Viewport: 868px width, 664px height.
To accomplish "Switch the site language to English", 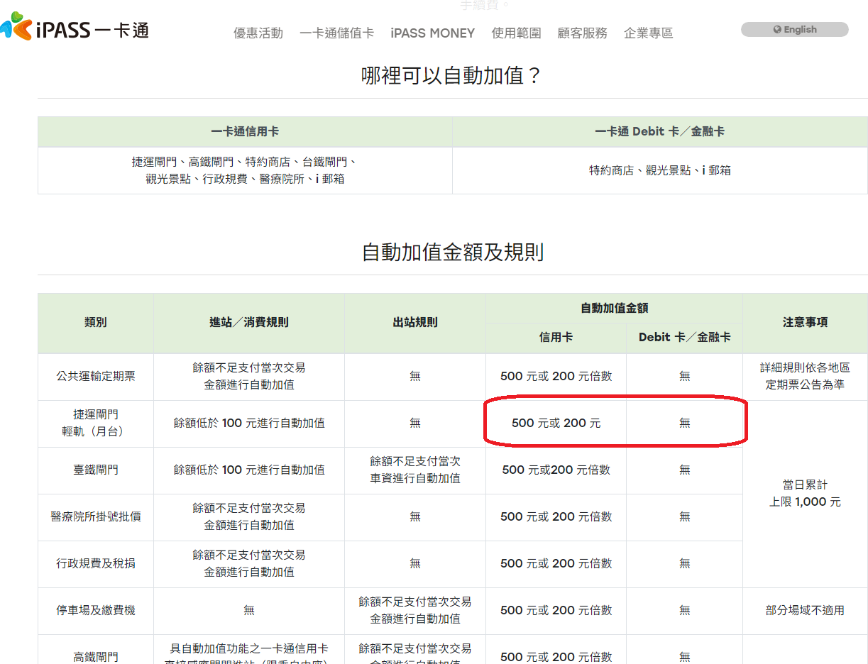I will (794, 30).
